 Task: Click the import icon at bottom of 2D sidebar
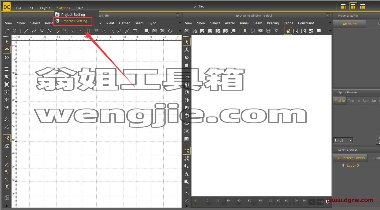(x=7, y=198)
